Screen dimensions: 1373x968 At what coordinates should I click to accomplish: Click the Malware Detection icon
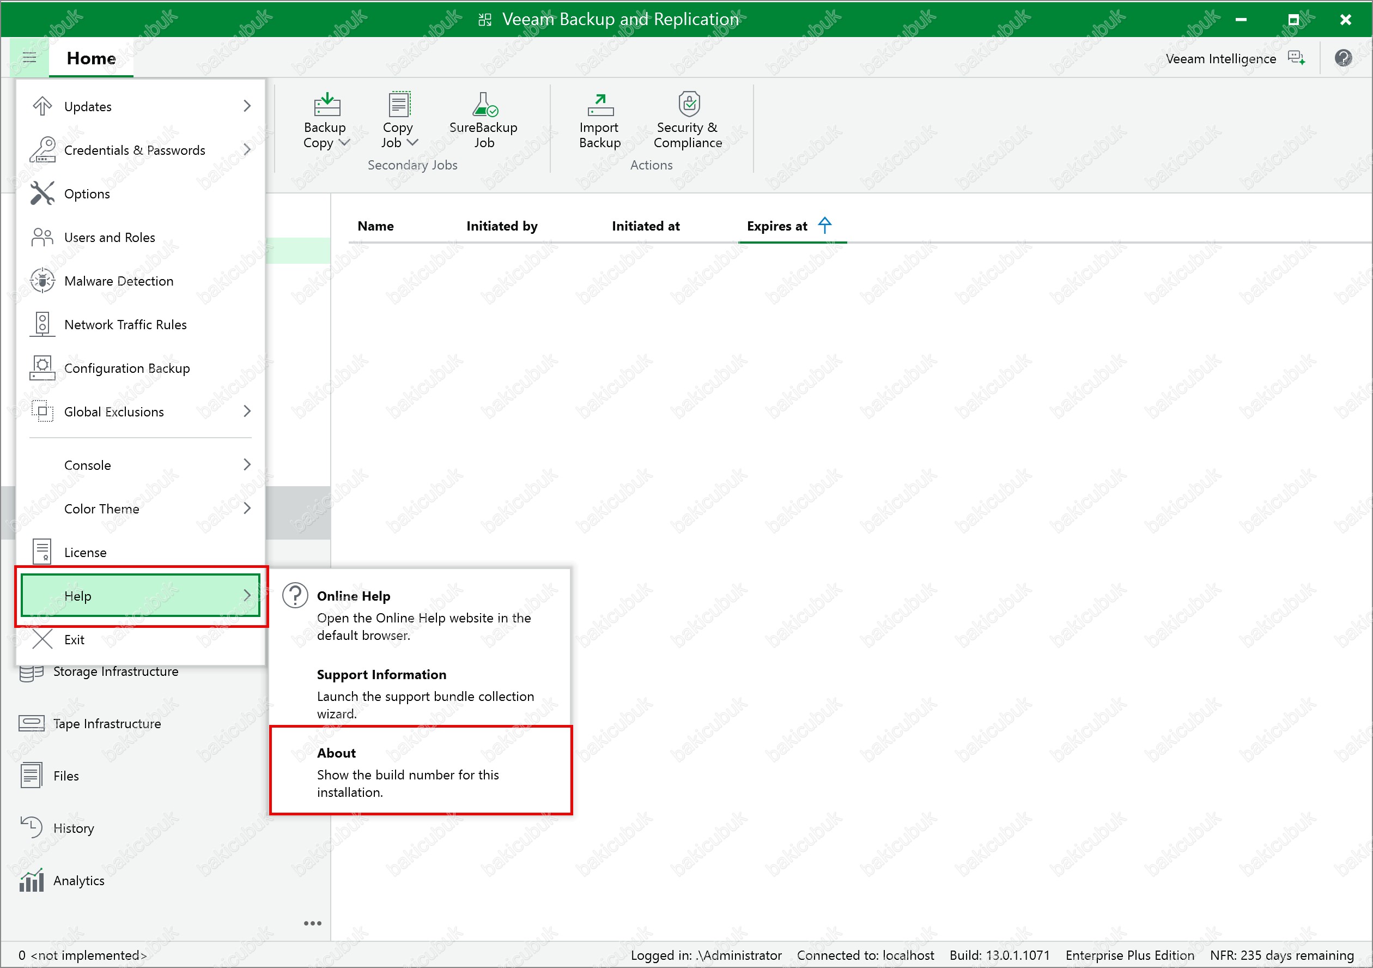pos(42,281)
